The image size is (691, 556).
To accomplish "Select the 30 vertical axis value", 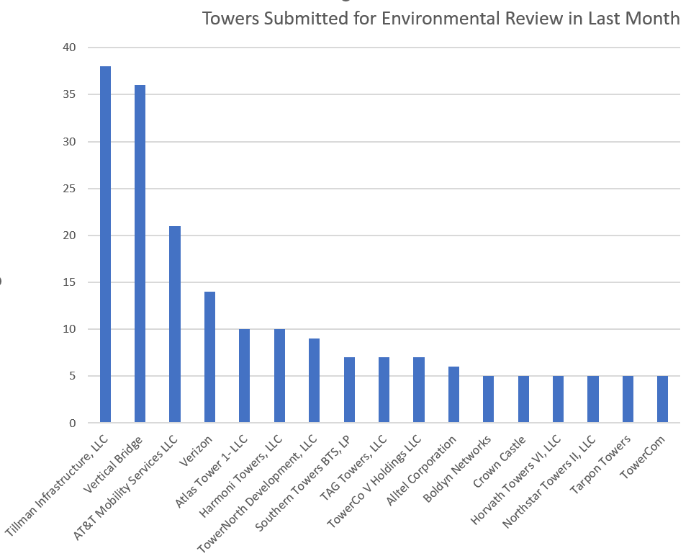I will 69,142.
